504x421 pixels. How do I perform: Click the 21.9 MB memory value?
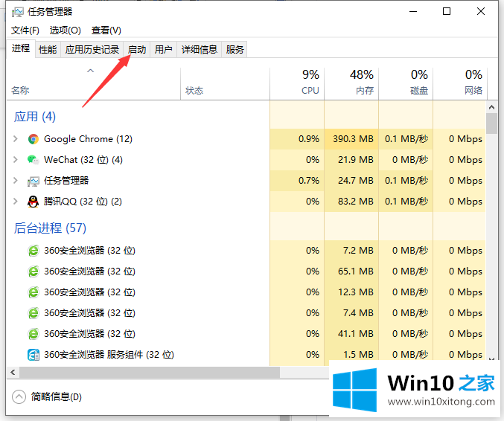356,160
